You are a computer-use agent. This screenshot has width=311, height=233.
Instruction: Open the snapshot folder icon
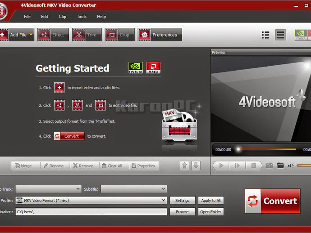pos(280,166)
